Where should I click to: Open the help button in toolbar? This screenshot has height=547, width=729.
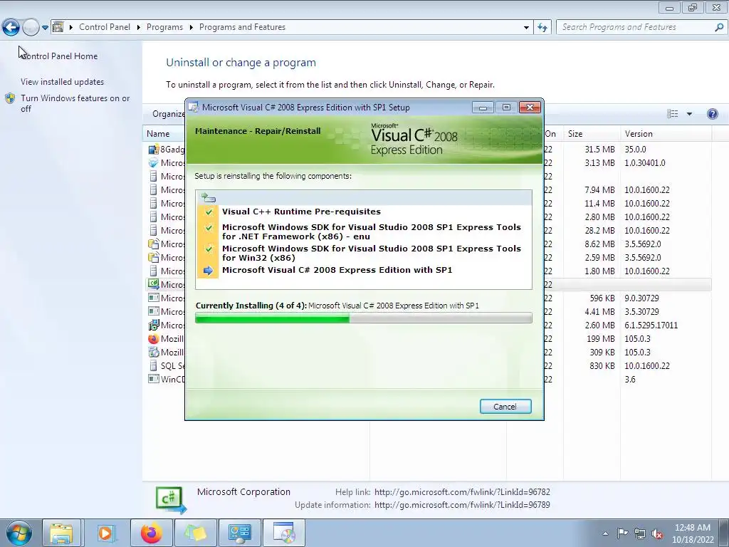tap(712, 114)
